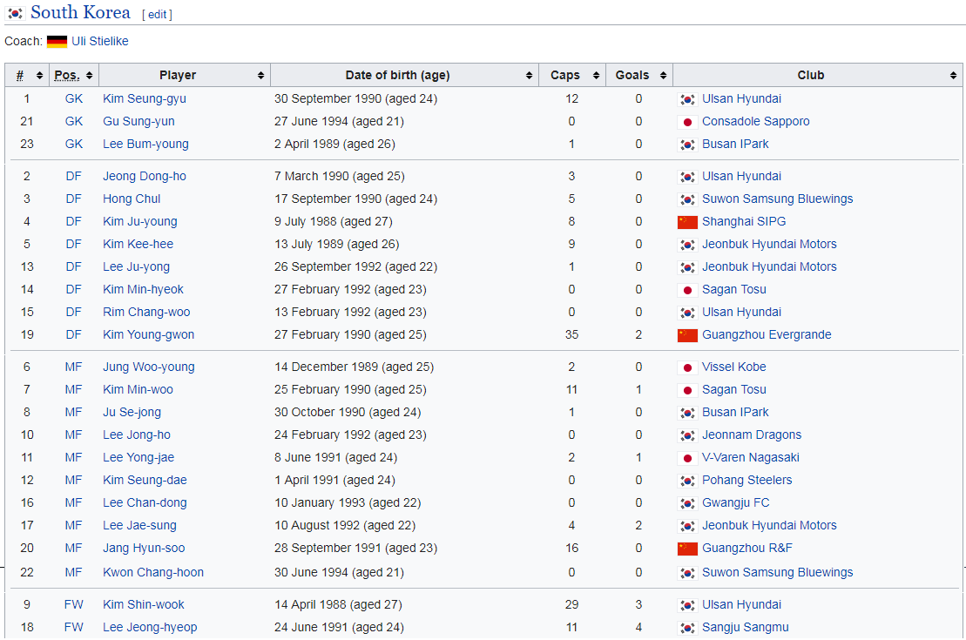
Task: Open Kim Min-hyeok player link
Action: (x=143, y=289)
